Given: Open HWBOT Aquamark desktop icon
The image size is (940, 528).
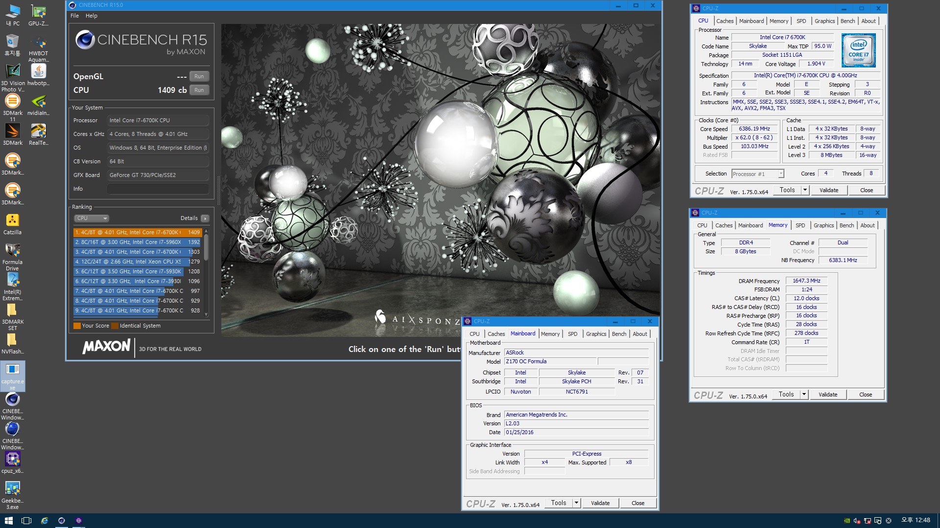Looking at the screenshot, I should click(x=38, y=48).
